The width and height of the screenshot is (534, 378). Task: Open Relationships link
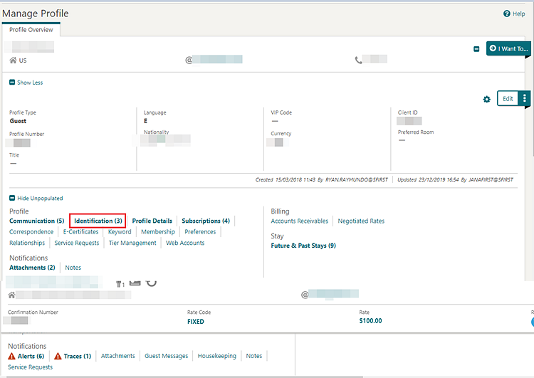coord(27,243)
